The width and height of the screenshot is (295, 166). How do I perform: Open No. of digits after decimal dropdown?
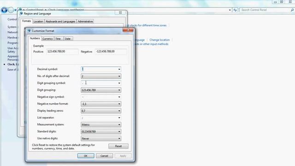(x=119, y=76)
